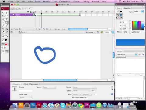Open the Tween type dropdown
Screen dimensions: 146x110
(49, 87)
